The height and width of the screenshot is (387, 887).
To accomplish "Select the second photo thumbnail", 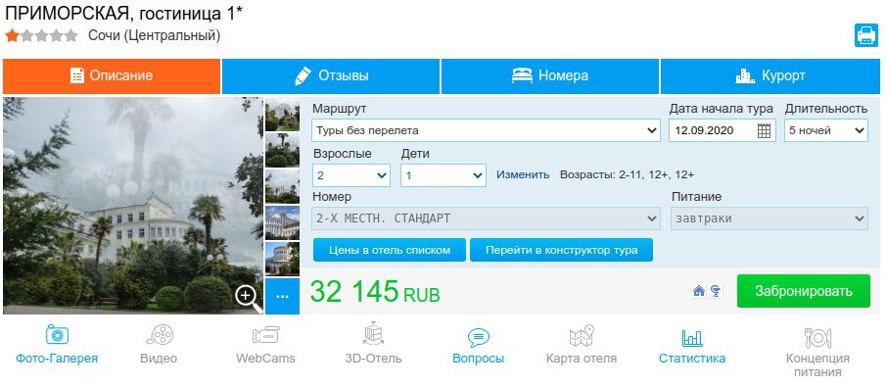I will coord(282,151).
